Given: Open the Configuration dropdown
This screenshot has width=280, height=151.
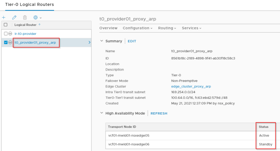Looking at the screenshot, I should 137,28.
